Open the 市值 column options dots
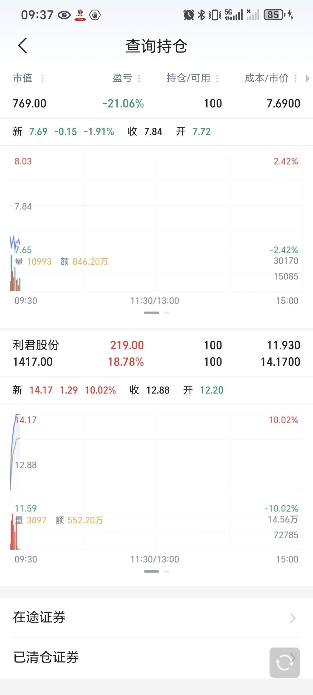The image size is (313, 695). tap(43, 78)
